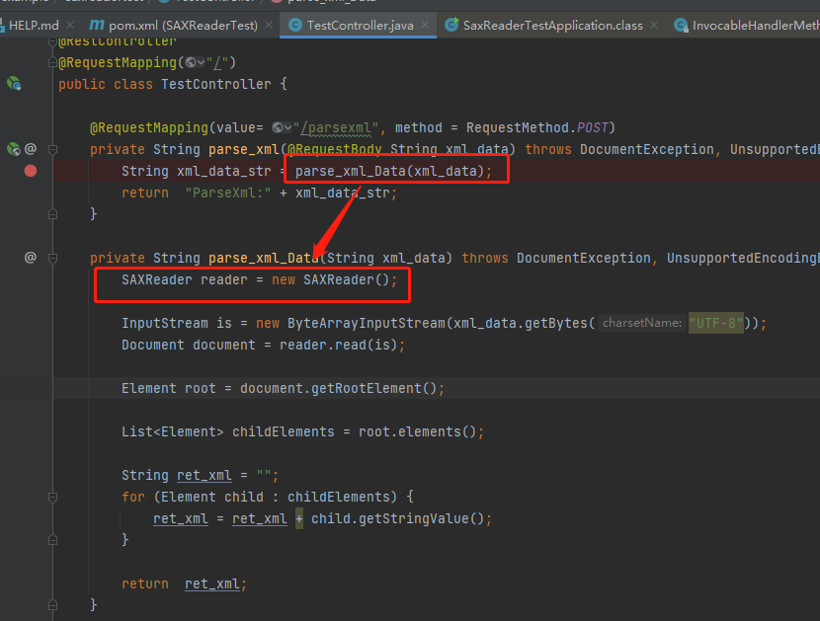This screenshot has height=621, width=820.
Task: Place cursor on SAXReader reader declaration
Action: (x=260, y=280)
